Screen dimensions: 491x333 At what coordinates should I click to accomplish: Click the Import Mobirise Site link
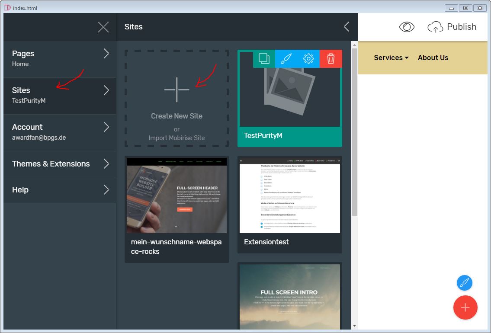pyautogui.click(x=177, y=138)
